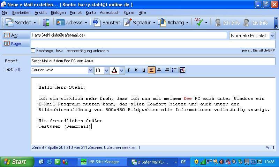Open the Adressbuch menu

pyautogui.click(x=110, y=13)
